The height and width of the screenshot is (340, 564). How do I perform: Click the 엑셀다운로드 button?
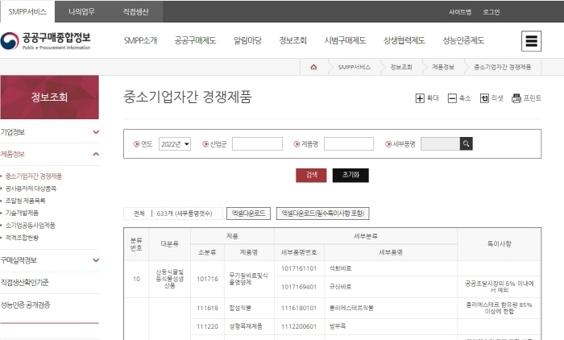(x=248, y=214)
